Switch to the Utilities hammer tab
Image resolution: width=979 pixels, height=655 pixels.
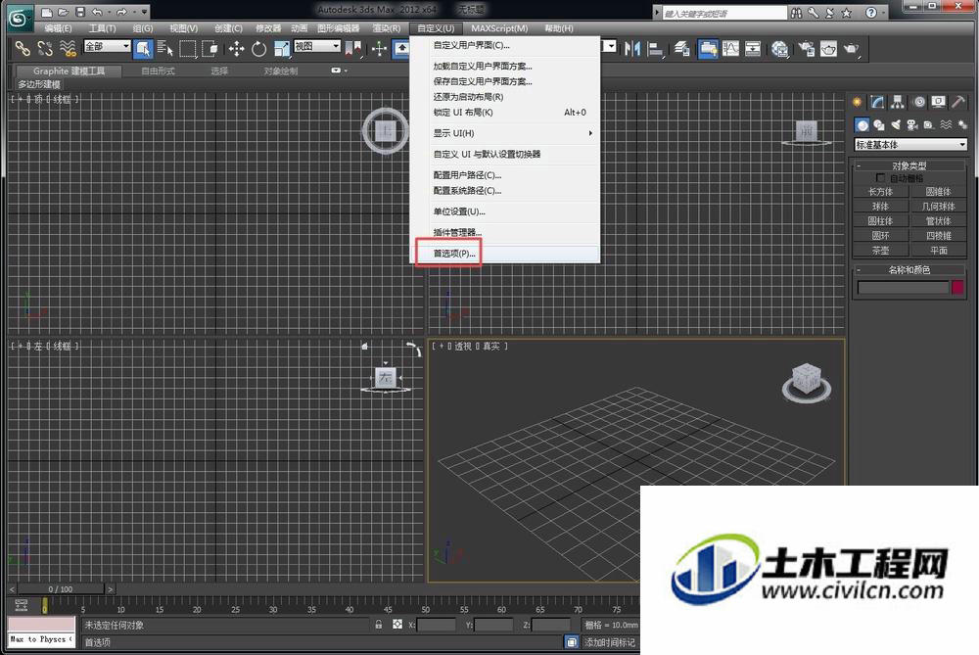958,102
